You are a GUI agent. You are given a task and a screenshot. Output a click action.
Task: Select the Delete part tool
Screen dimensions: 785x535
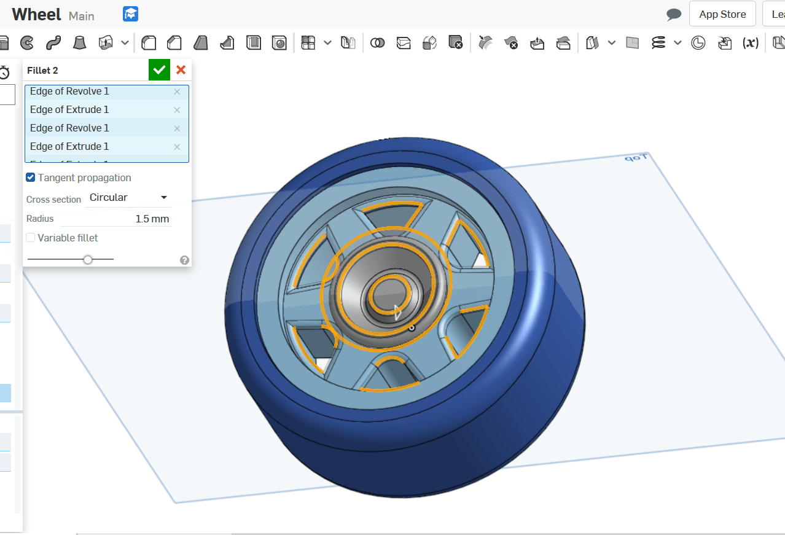pyautogui.click(x=456, y=42)
